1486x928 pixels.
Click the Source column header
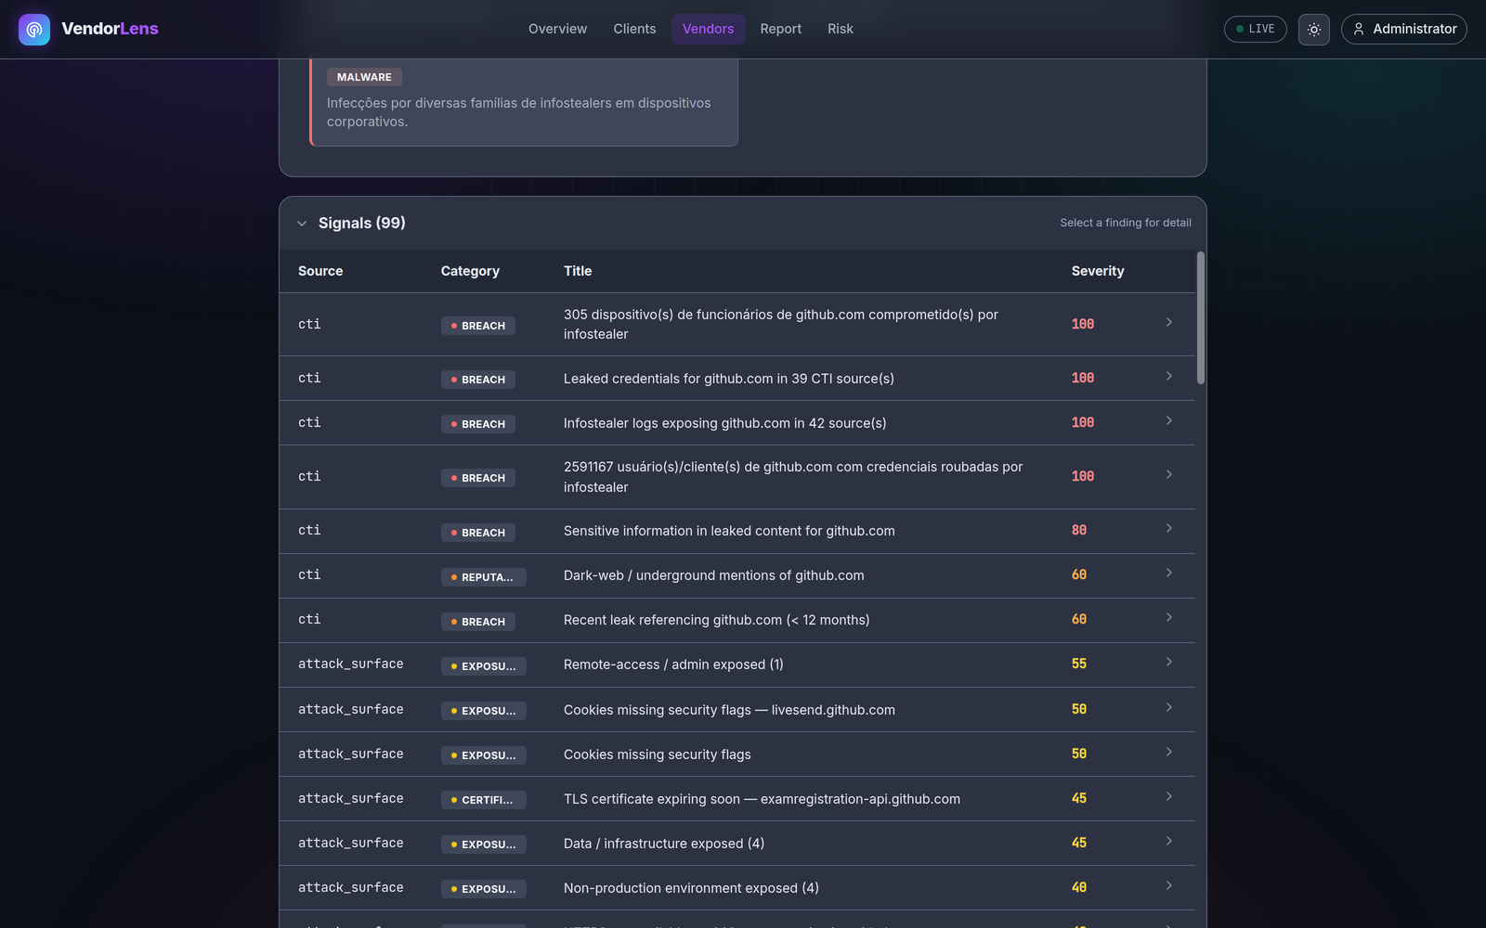coord(320,271)
